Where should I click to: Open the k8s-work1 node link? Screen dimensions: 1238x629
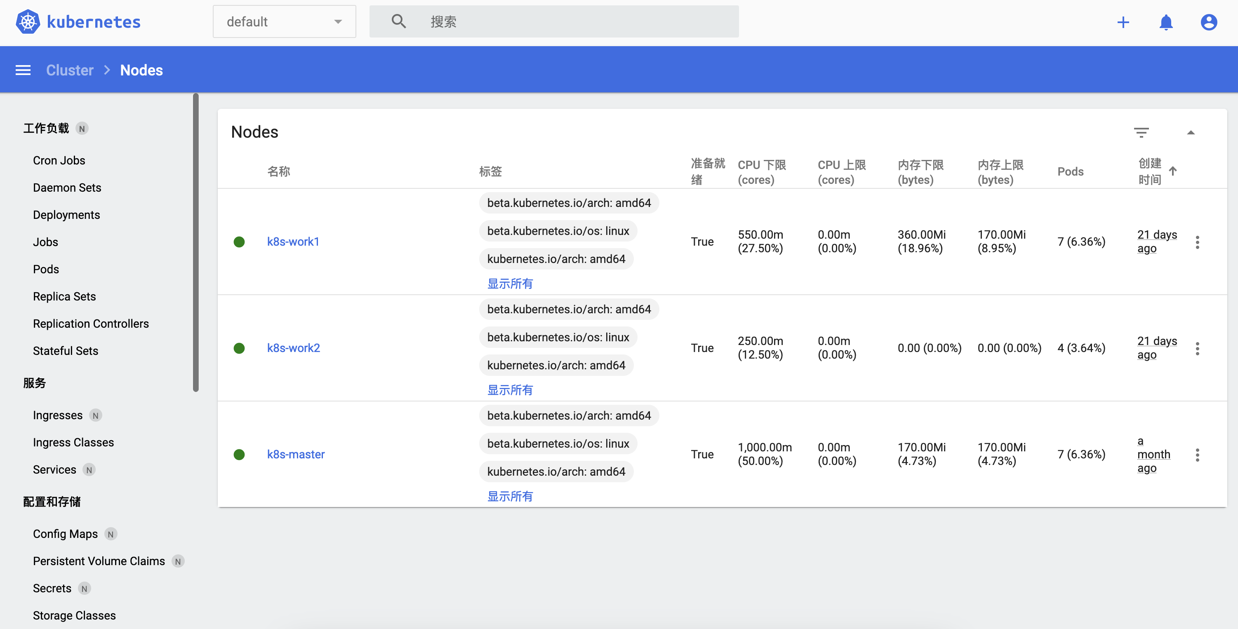click(293, 242)
